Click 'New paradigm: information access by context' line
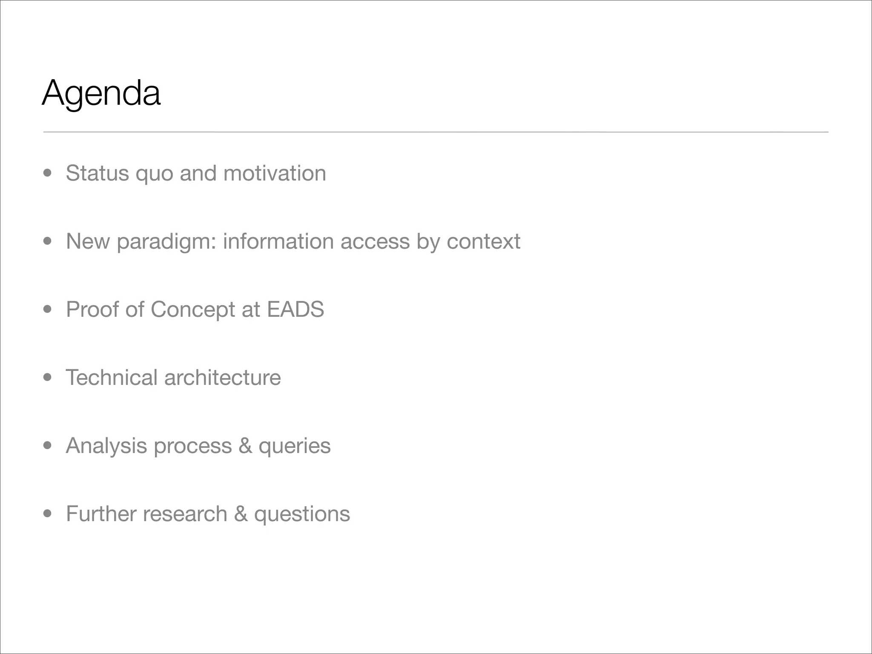 point(293,242)
